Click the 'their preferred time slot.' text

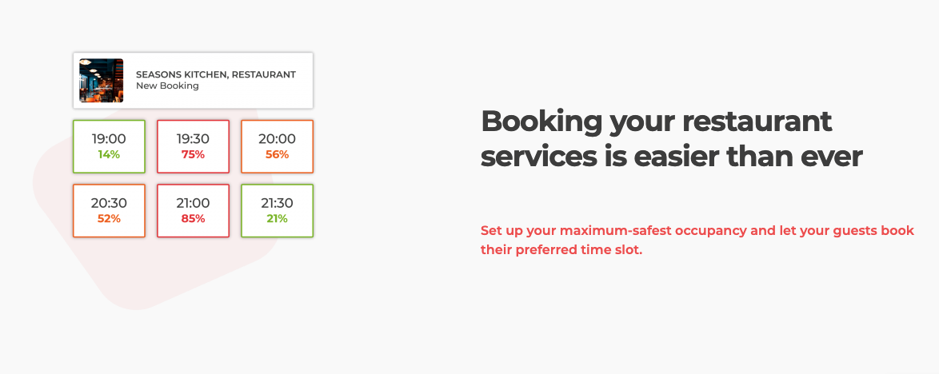pos(561,250)
